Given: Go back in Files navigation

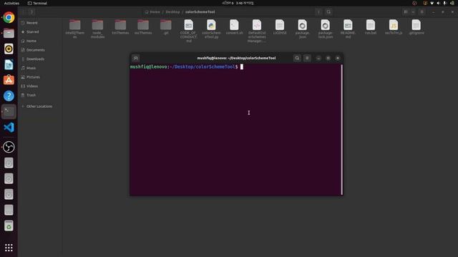Looking at the screenshot, I should pyautogui.click(x=23, y=12).
